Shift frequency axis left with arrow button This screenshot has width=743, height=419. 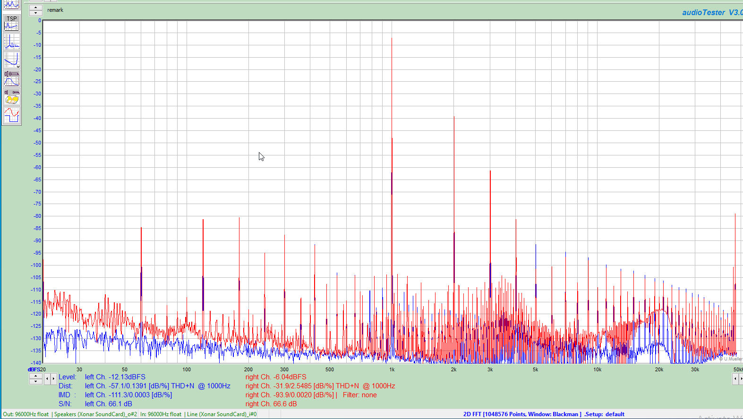tap(47, 379)
